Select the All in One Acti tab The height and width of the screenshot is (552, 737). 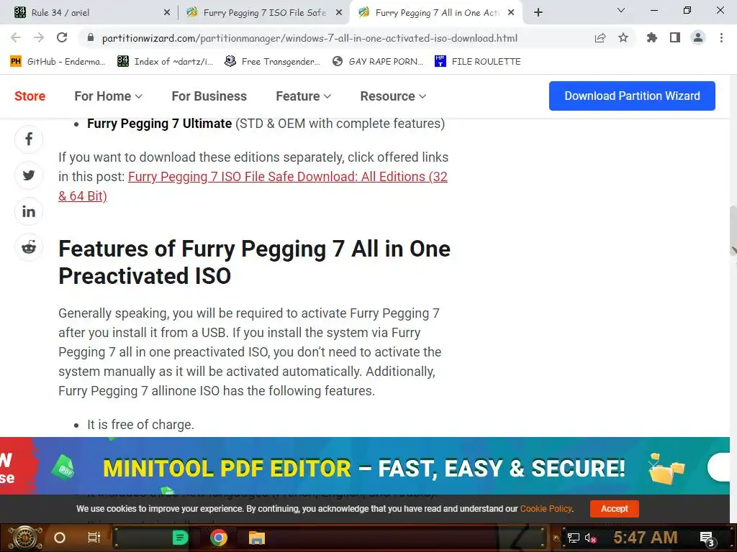pyautogui.click(x=435, y=13)
